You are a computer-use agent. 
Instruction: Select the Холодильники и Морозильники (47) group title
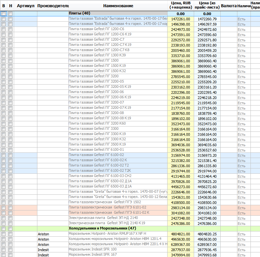[102, 228]
